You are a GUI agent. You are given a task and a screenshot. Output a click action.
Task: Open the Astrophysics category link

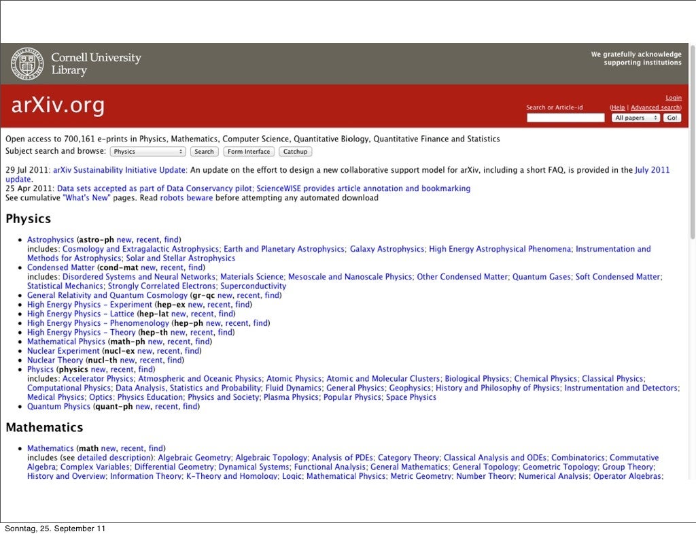[50, 240]
